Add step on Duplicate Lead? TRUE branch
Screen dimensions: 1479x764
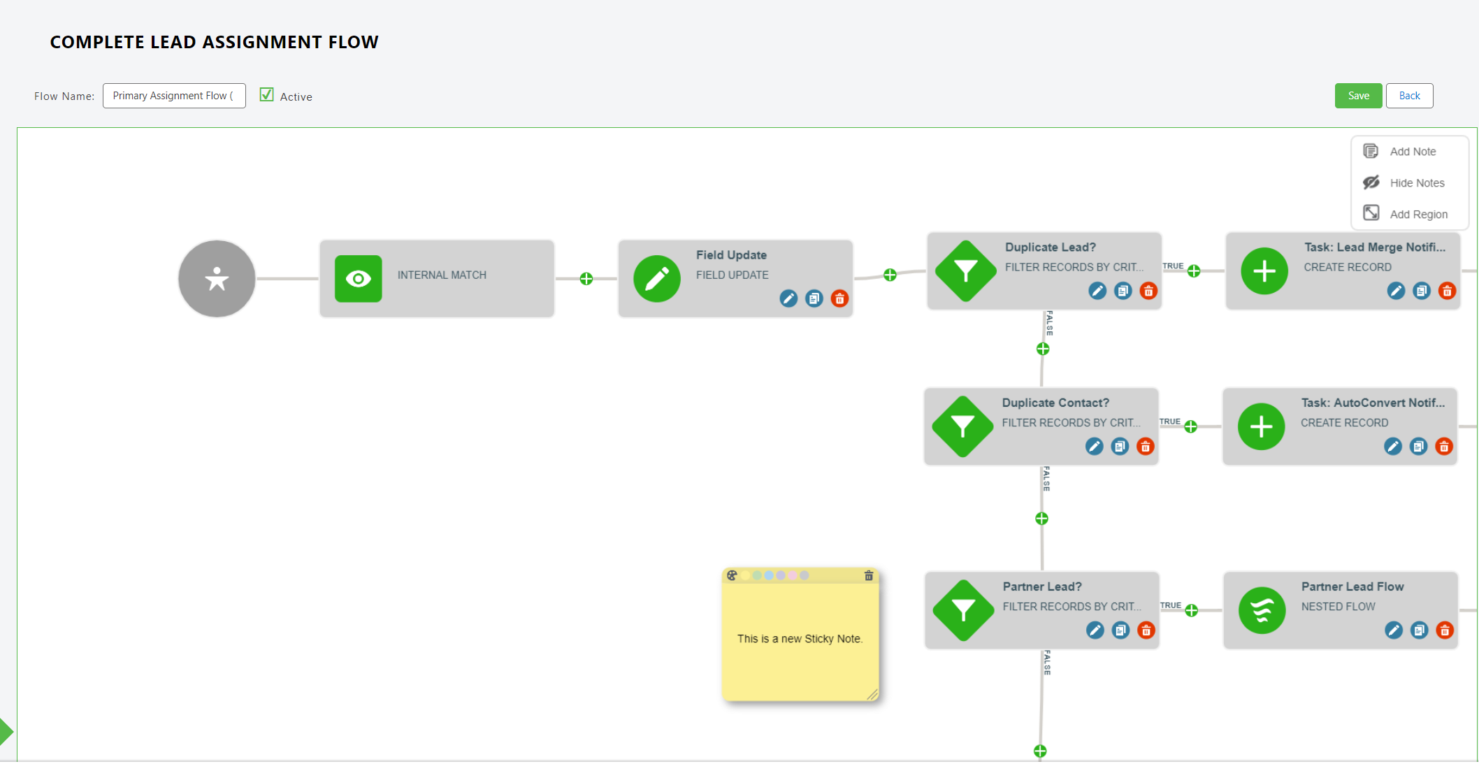[1194, 271]
